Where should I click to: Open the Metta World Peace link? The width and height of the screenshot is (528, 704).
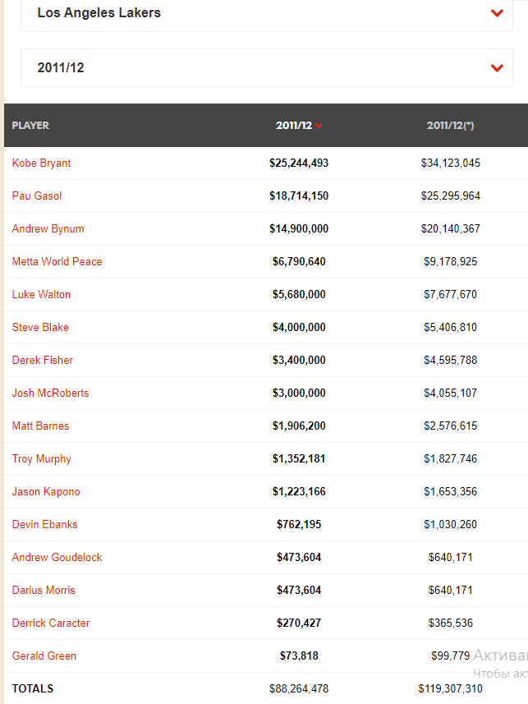pos(57,261)
